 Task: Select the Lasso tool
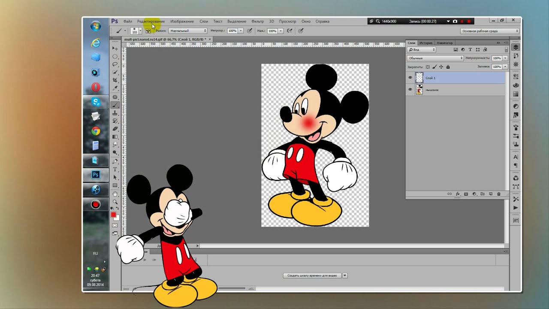115,64
